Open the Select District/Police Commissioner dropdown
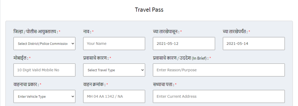The height and width of the screenshot is (106, 298). (45, 44)
